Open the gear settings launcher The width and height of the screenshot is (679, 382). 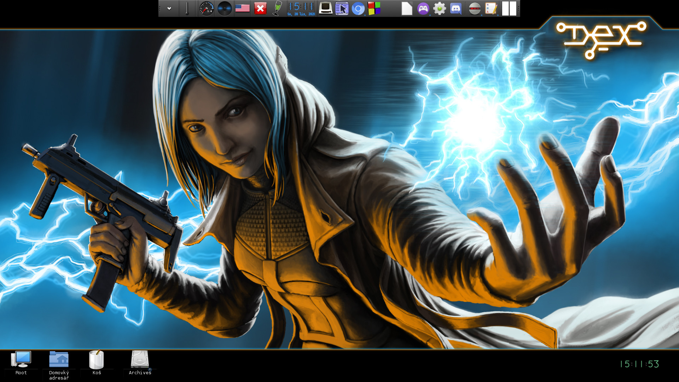coord(440,8)
